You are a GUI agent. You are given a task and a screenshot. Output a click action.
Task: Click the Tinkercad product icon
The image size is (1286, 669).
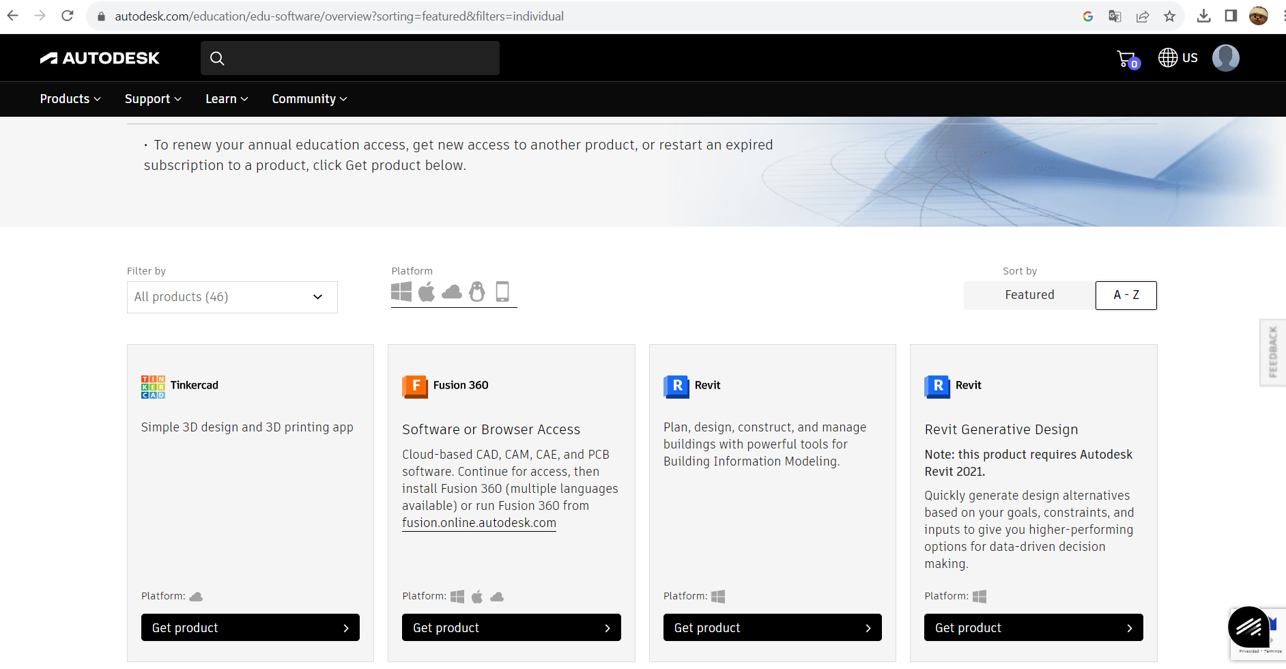point(153,386)
